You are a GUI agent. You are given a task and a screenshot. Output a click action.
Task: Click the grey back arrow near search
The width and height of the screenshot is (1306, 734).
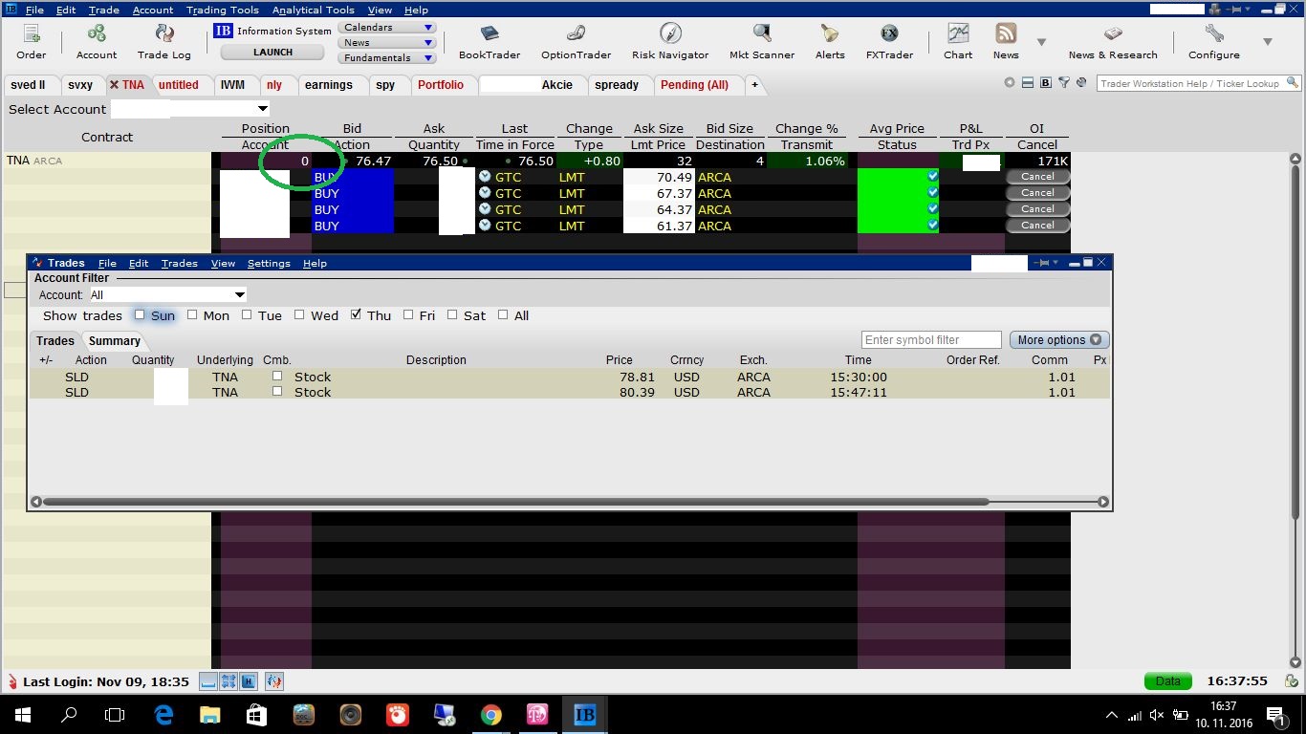1010,83
